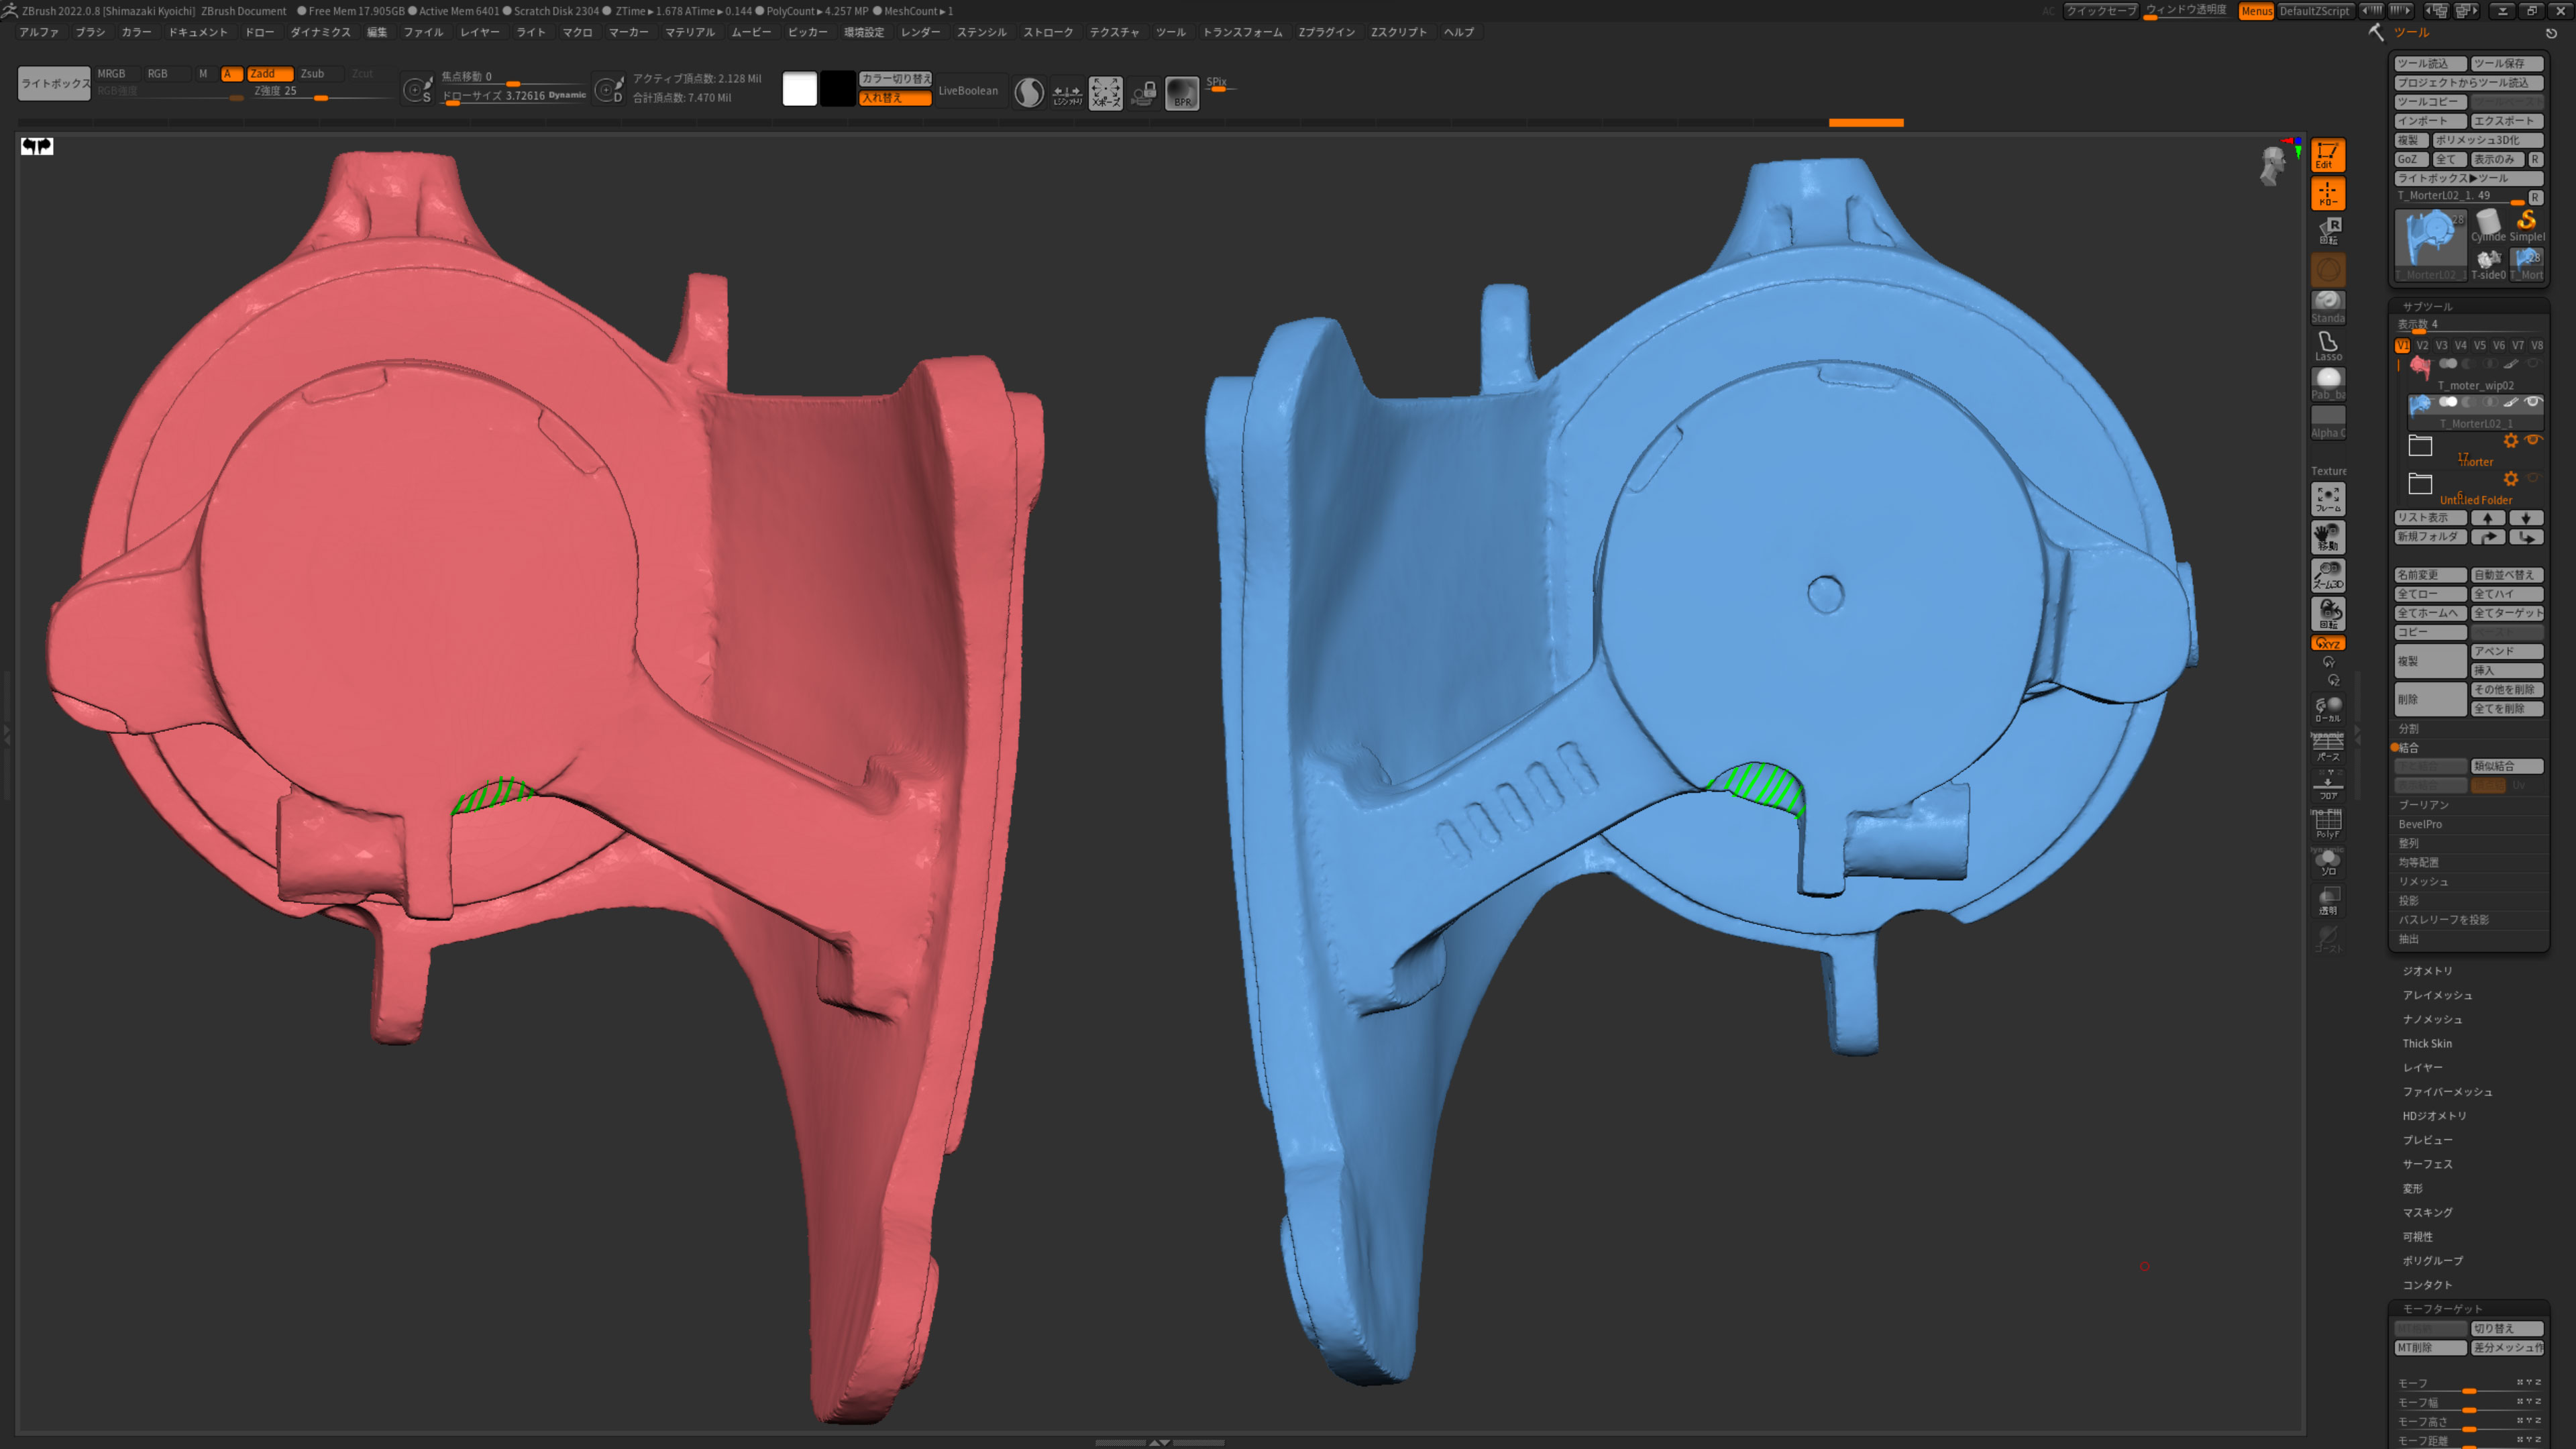
Task: Open the Zplugin menu
Action: point(1326,32)
